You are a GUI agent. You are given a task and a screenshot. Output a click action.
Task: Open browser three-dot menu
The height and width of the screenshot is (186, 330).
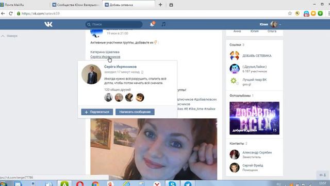[x=328, y=13]
